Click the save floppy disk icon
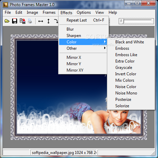158x158 pixels. pyautogui.click(x=14, y=21)
